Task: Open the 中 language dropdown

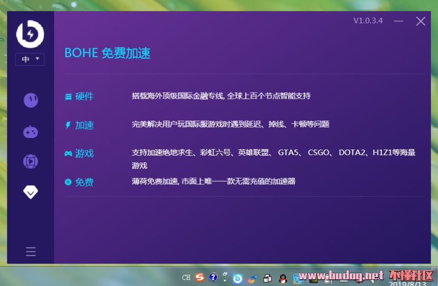Action: (30, 59)
